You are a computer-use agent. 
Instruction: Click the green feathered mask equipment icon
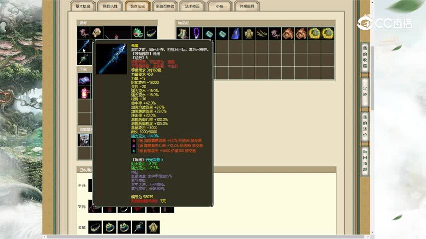(x=138, y=33)
